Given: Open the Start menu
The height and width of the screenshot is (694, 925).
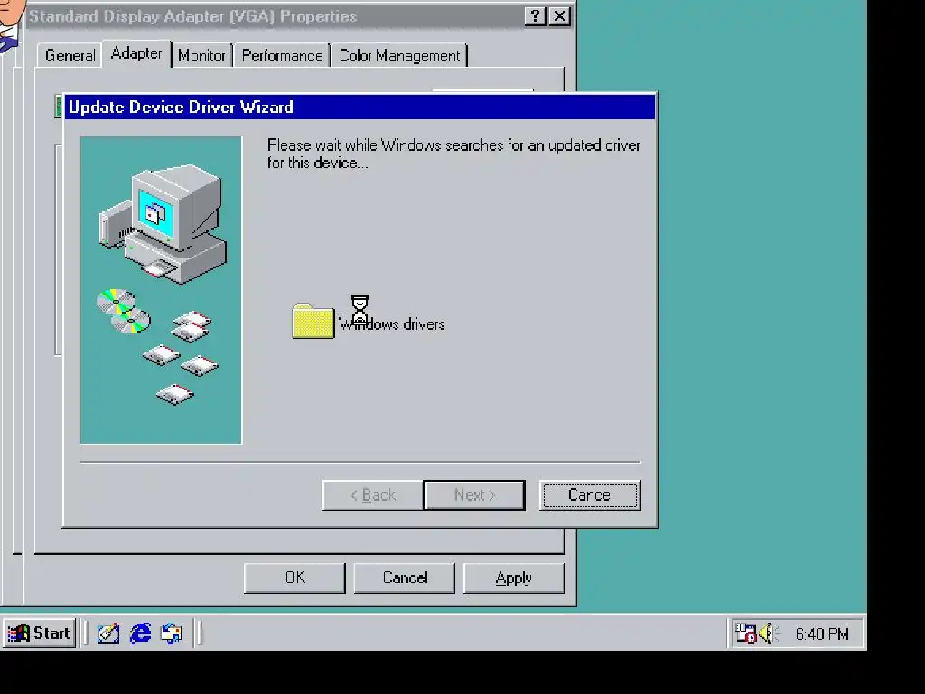Looking at the screenshot, I should 40,633.
